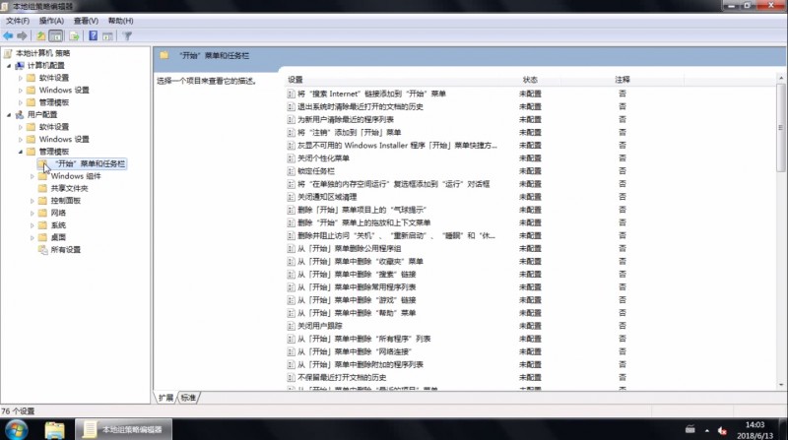Select policy 从「开始」菜单删除公用程序组
This screenshot has height=440, width=788.
point(350,249)
